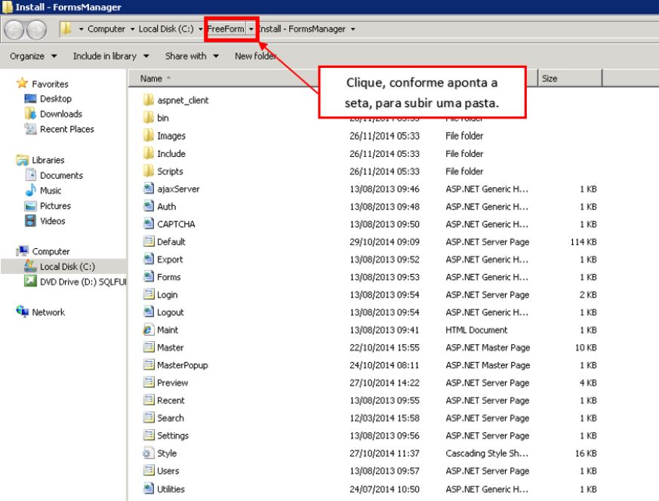Select the Forms file name
The height and width of the screenshot is (501, 659).
click(169, 277)
